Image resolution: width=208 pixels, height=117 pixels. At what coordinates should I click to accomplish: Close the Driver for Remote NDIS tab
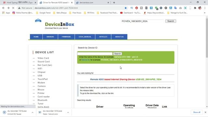click(72, 3)
